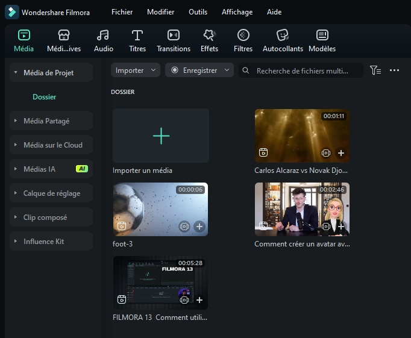The height and width of the screenshot is (338, 411).
Task: Open the Filtres tab
Action: click(243, 41)
